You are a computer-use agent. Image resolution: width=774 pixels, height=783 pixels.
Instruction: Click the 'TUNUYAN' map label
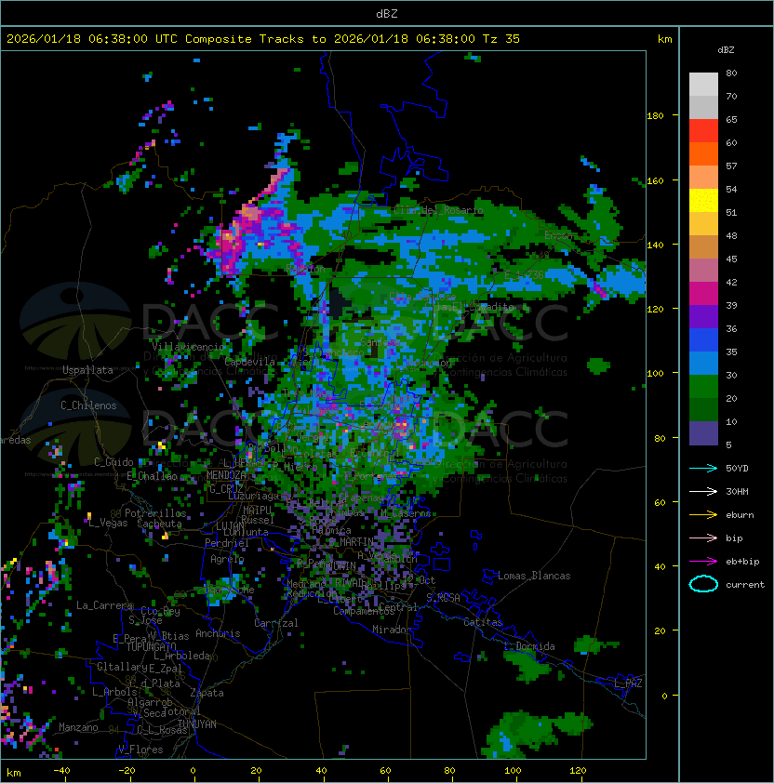pyautogui.click(x=197, y=724)
